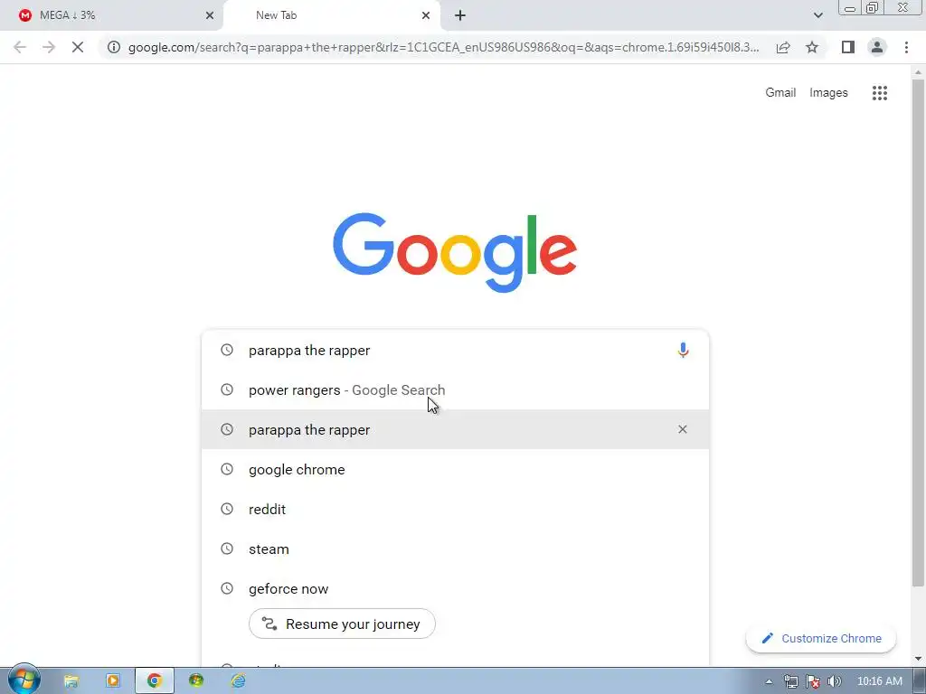The width and height of the screenshot is (926, 694).
Task: Click the voice search microphone icon
Action: point(683,350)
